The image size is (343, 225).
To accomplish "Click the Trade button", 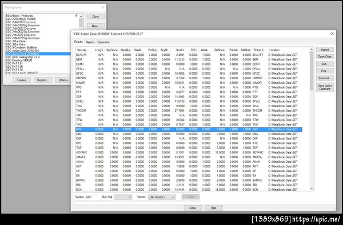I will 190,197.
